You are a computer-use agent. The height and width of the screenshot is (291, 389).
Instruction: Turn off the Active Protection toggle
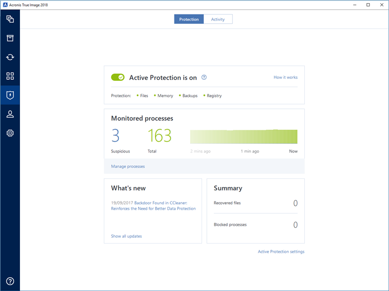click(x=118, y=78)
